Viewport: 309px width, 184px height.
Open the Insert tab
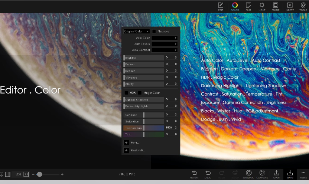[x=290, y=7]
